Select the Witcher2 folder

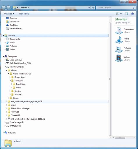[x=18, y=94]
